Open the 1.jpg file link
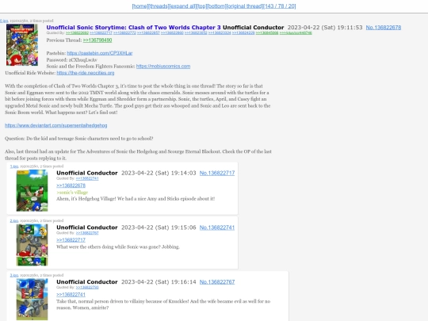Viewport: 428px width, 321px height. 14,166
